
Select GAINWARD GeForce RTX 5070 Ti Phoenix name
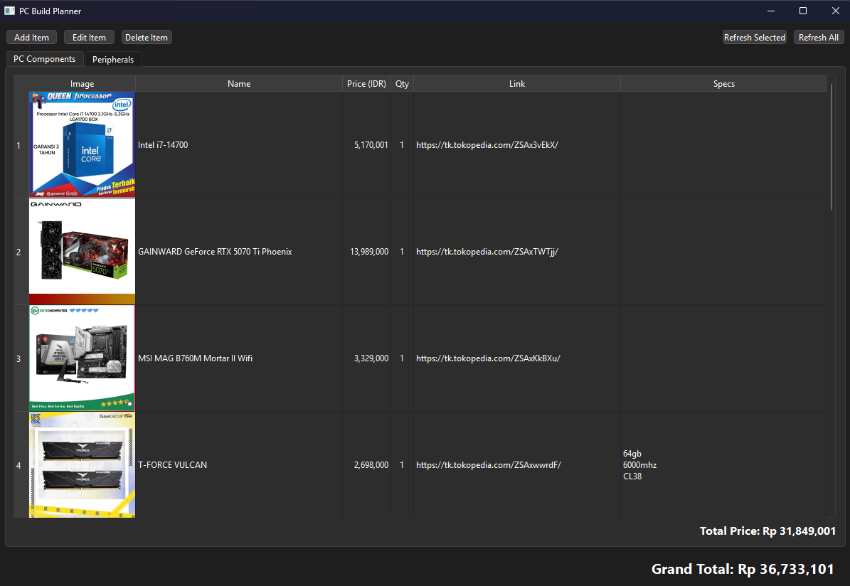238,252
